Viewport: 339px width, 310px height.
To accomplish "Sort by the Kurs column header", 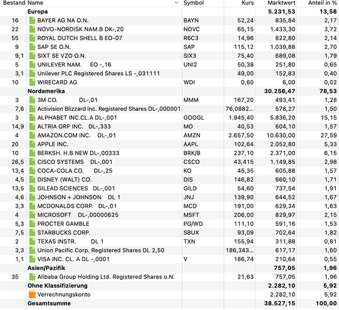I will [248, 3].
